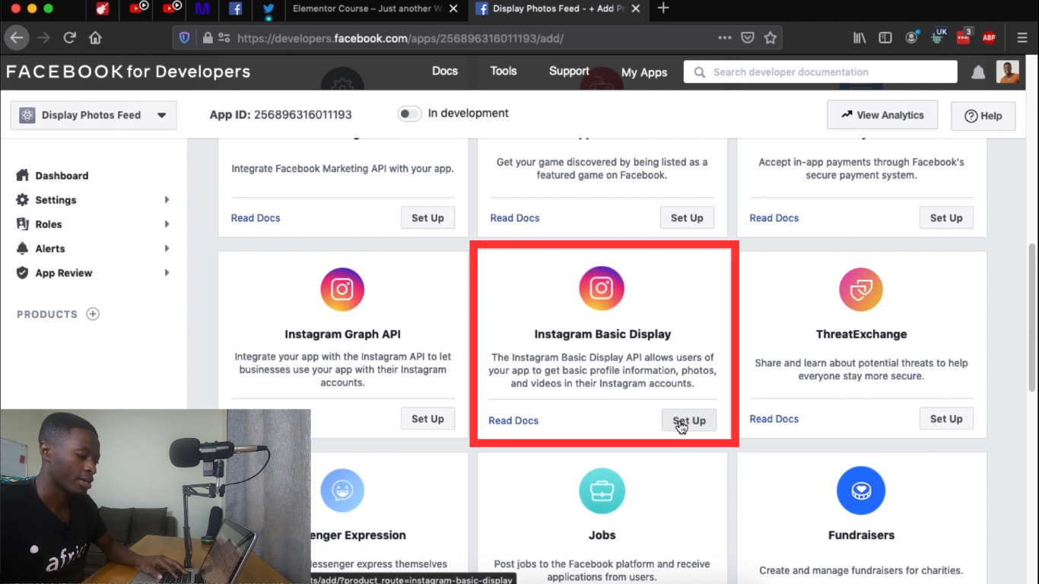Screen dimensions: 1039x584
Task: Open the pinned purple M tab
Action: coord(202,9)
